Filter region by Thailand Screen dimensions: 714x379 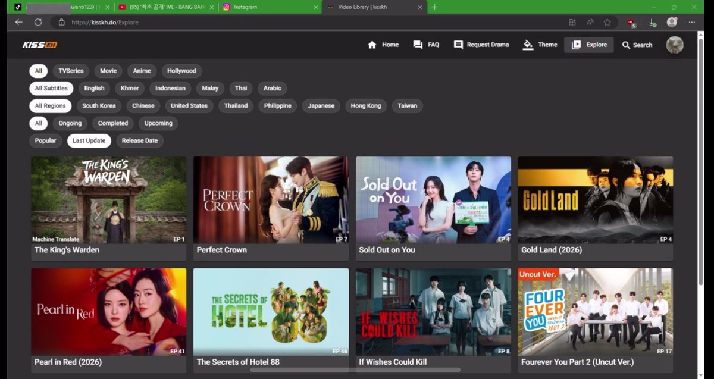point(236,106)
